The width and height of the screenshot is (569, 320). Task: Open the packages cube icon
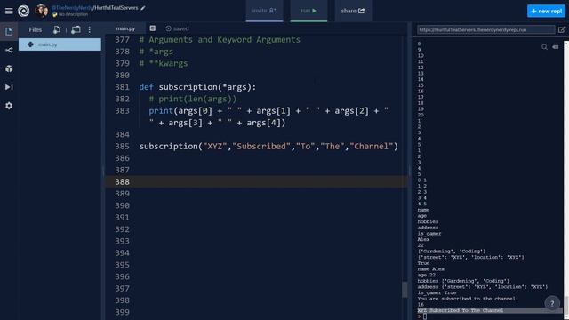click(9, 68)
